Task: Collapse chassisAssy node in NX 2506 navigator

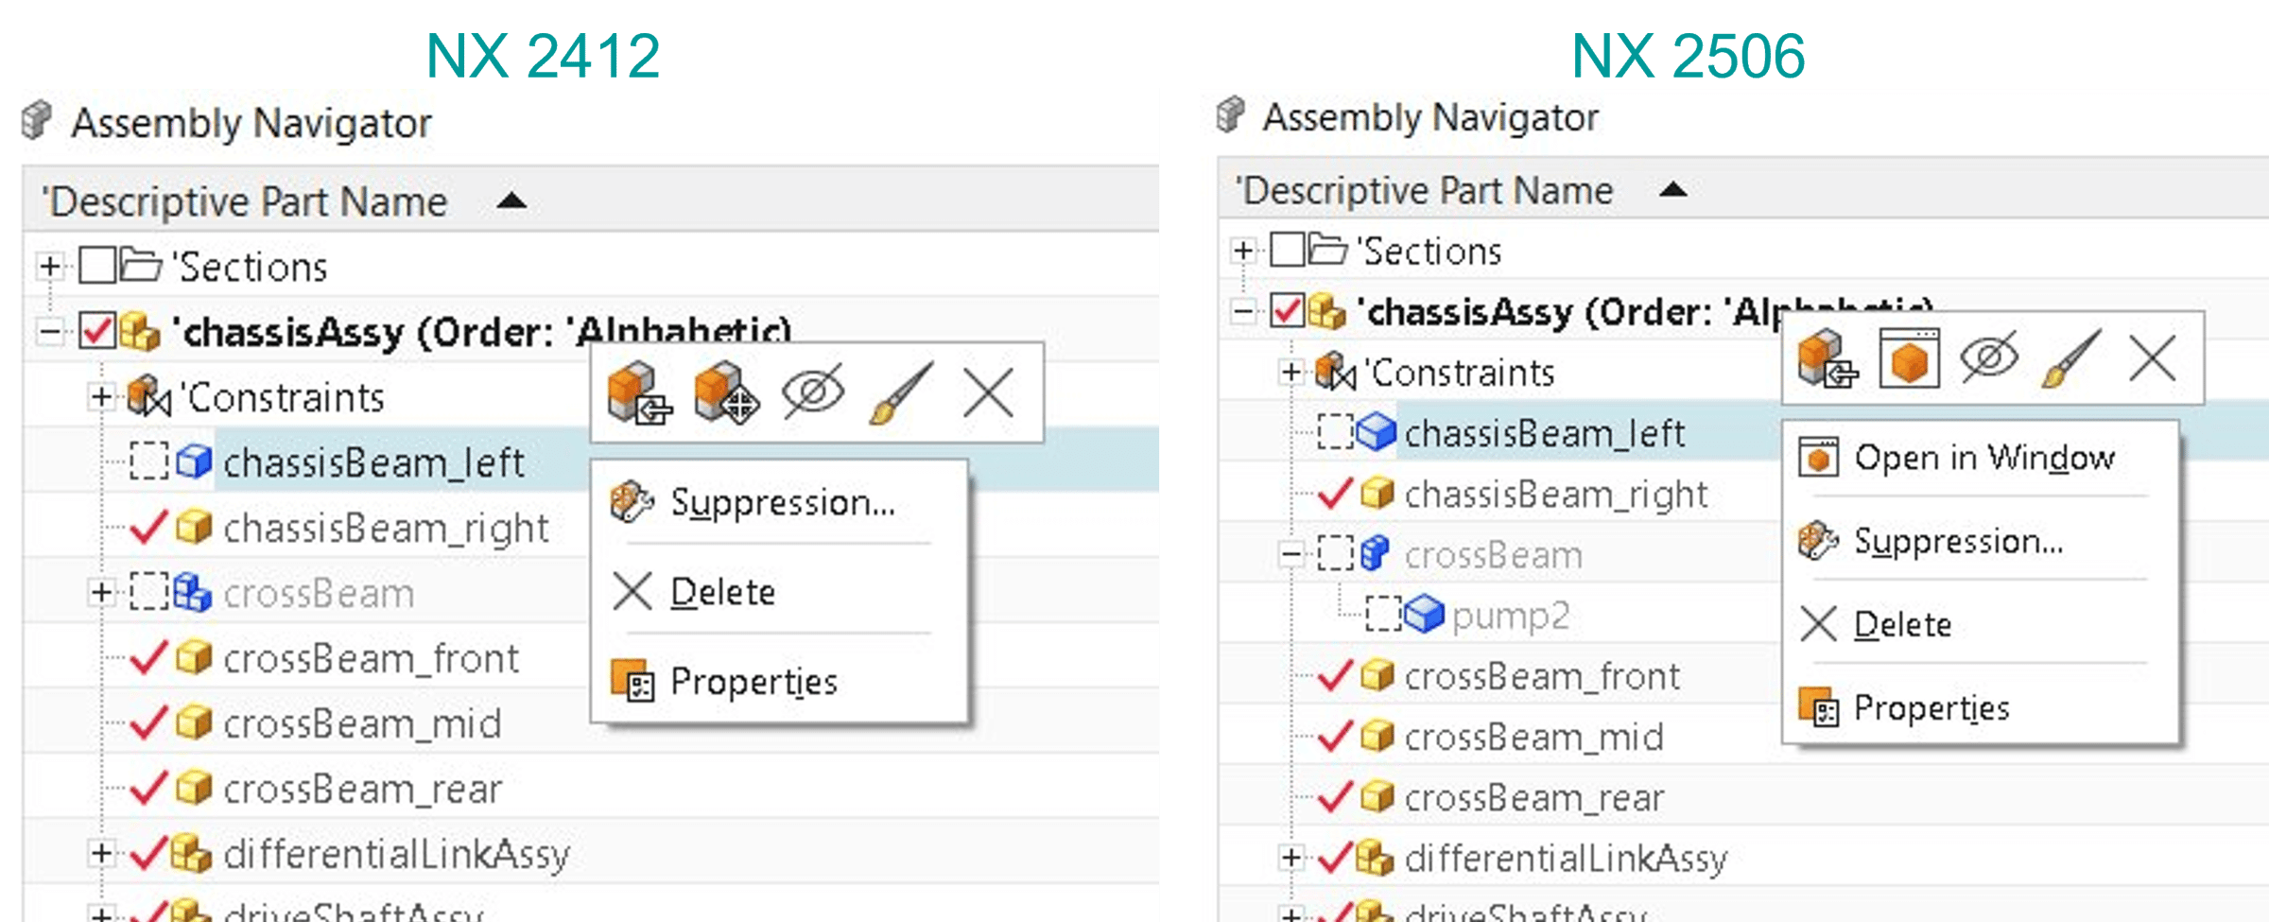Action: (1244, 310)
